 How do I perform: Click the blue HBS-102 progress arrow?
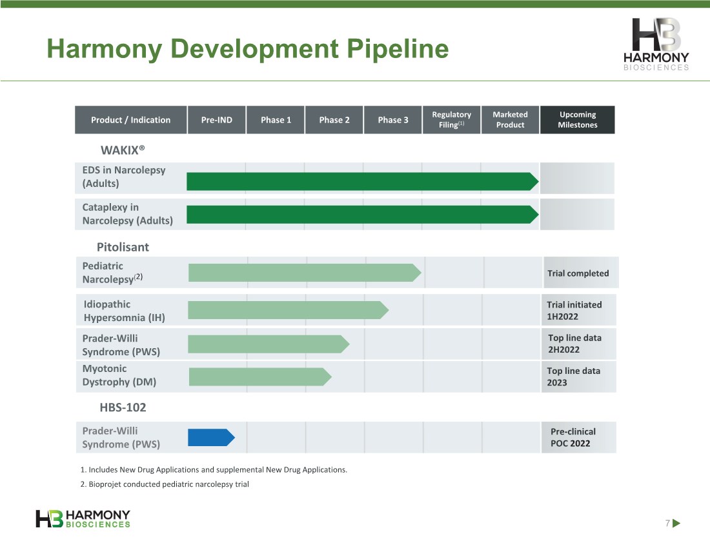211,438
